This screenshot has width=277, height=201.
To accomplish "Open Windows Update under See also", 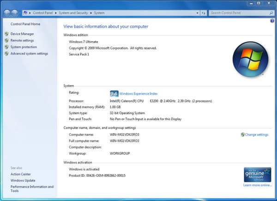I will (23, 180).
